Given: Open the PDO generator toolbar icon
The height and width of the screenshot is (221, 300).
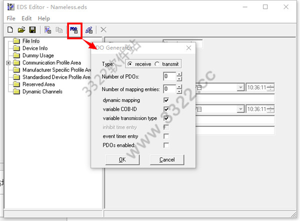Looking at the screenshot, I should point(74,30).
